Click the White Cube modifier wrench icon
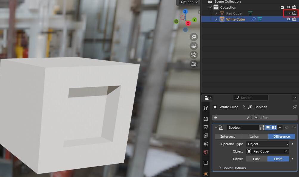299x177 pixels. pos(253,19)
